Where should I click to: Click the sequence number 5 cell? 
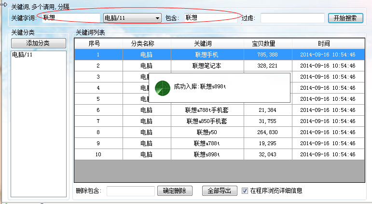[98, 99]
